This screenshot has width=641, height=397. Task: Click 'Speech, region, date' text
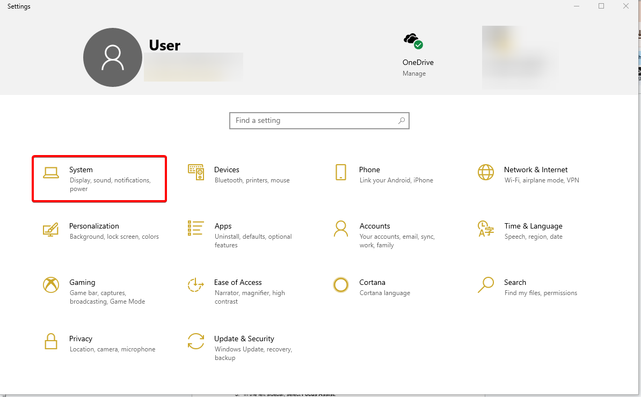coord(533,237)
